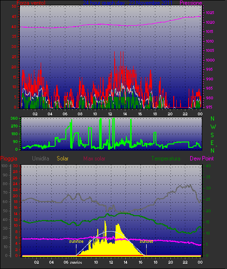Screen dimensions: 227x269
Task: Select the 40 value on the wind-force axis
Action: pyautogui.click(x=14, y=27)
